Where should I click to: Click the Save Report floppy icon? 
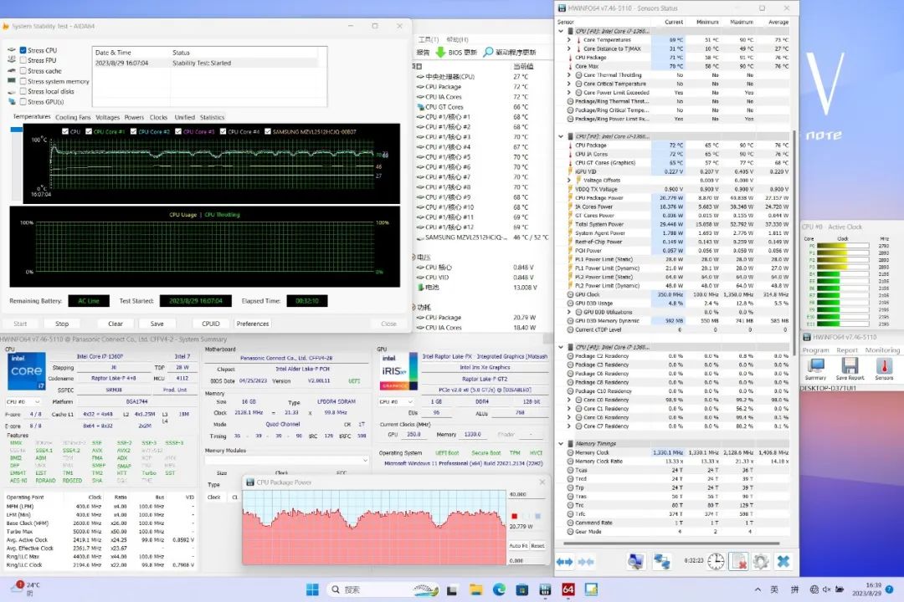[x=850, y=366]
